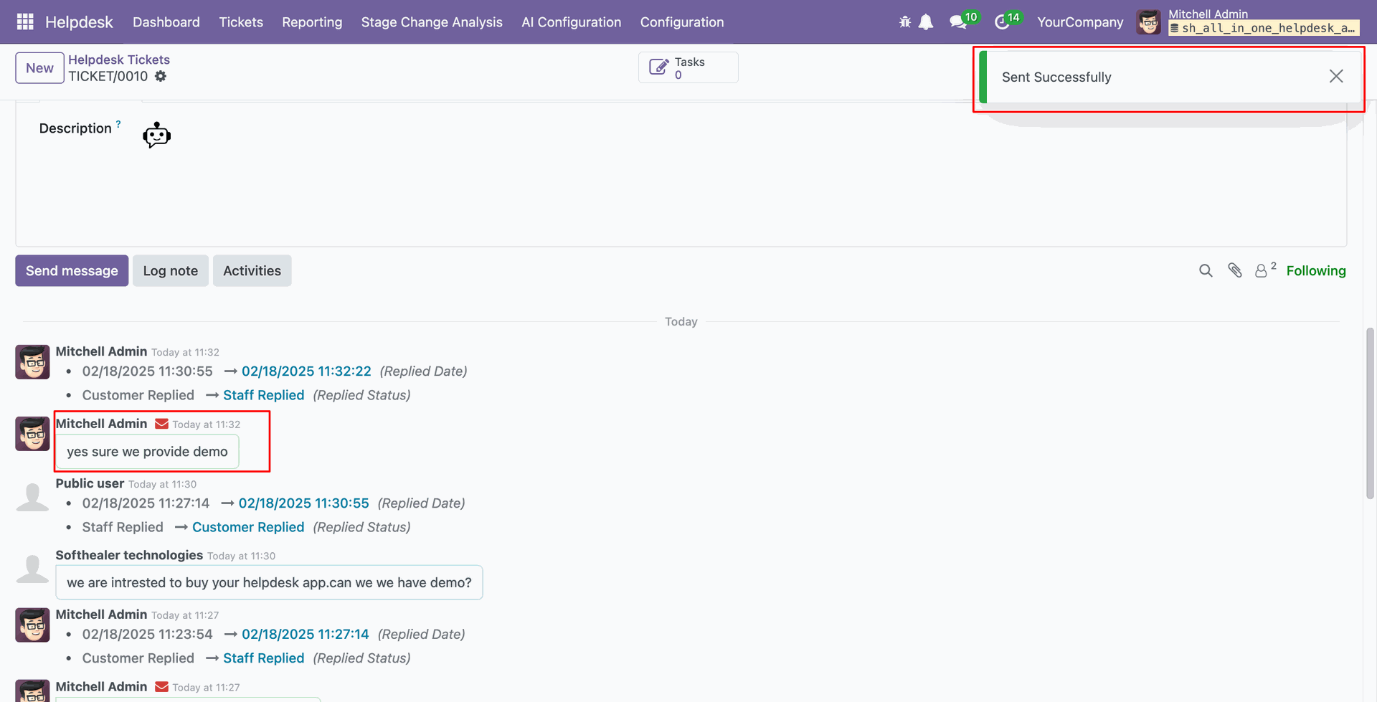Open the Dashboard menu
1377x702 pixels.
[x=166, y=22]
